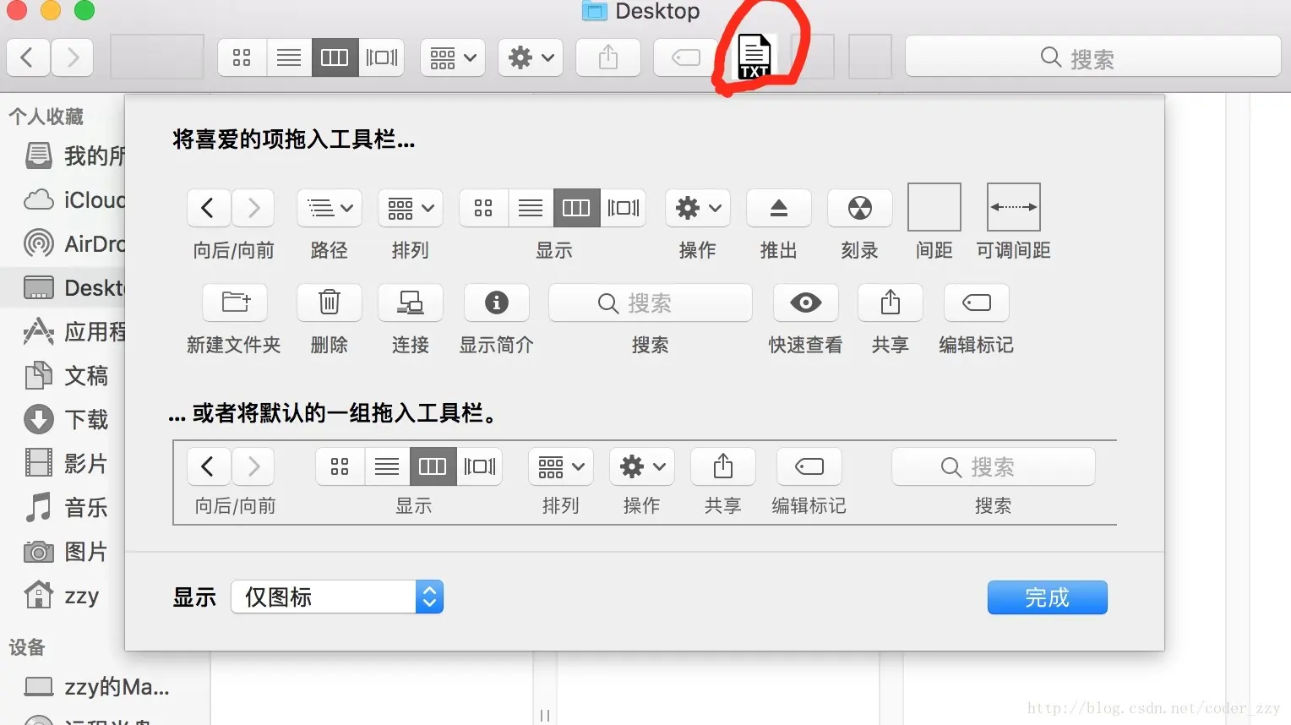The width and height of the screenshot is (1291, 725).
Task: Click the 连接 (Connect) server icon
Action: tap(410, 303)
